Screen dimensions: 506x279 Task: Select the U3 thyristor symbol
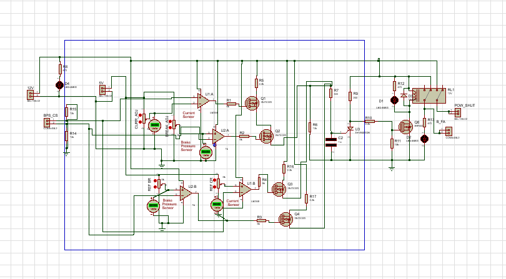pos(350,129)
